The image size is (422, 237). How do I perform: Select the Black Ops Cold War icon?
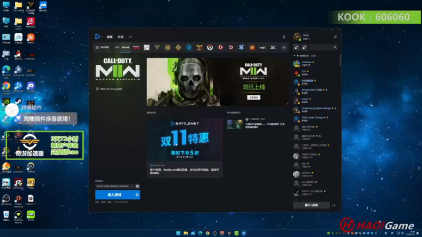coord(136,47)
